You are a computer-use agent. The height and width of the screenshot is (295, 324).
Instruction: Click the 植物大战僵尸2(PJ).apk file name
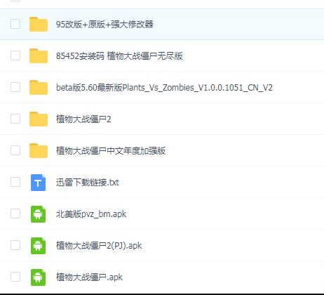click(x=99, y=246)
